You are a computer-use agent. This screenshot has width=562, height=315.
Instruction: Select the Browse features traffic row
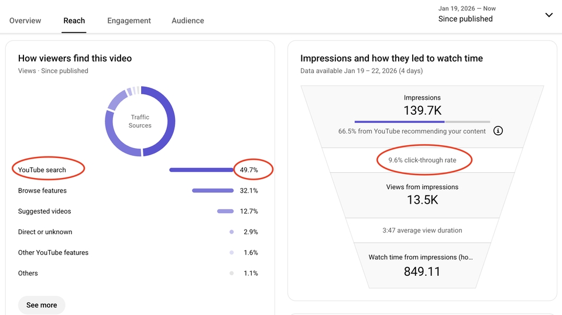[42, 191]
